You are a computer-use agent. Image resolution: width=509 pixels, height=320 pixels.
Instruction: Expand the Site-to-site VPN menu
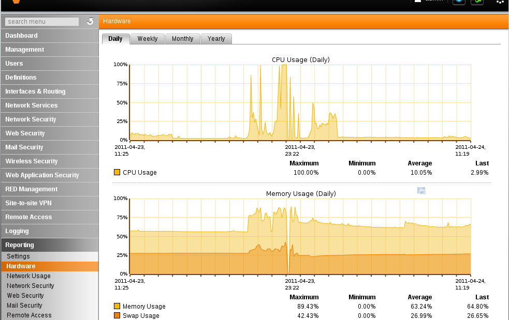pos(28,203)
